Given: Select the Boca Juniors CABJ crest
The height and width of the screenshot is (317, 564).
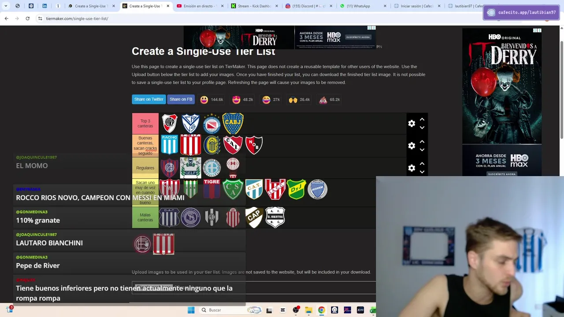Looking at the screenshot, I should click(x=233, y=124).
